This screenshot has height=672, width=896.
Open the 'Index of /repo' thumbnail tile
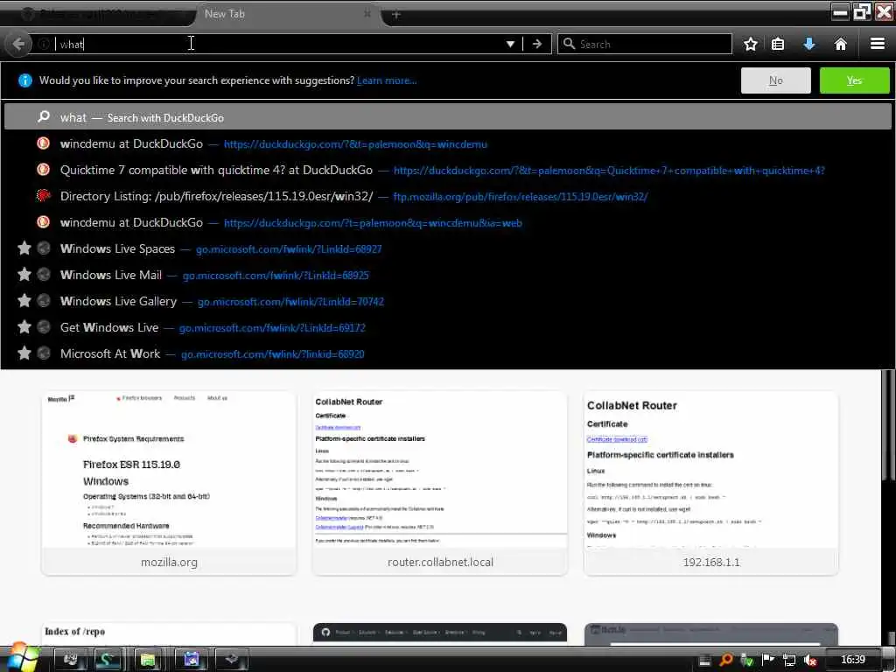(x=169, y=634)
